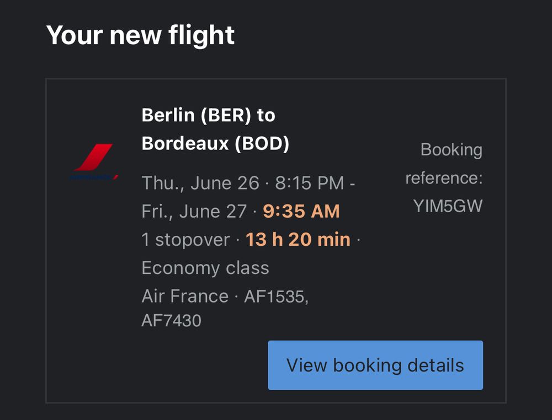This screenshot has height=420, width=552.
Task: Click the Your new flight heading
Action: click(140, 35)
